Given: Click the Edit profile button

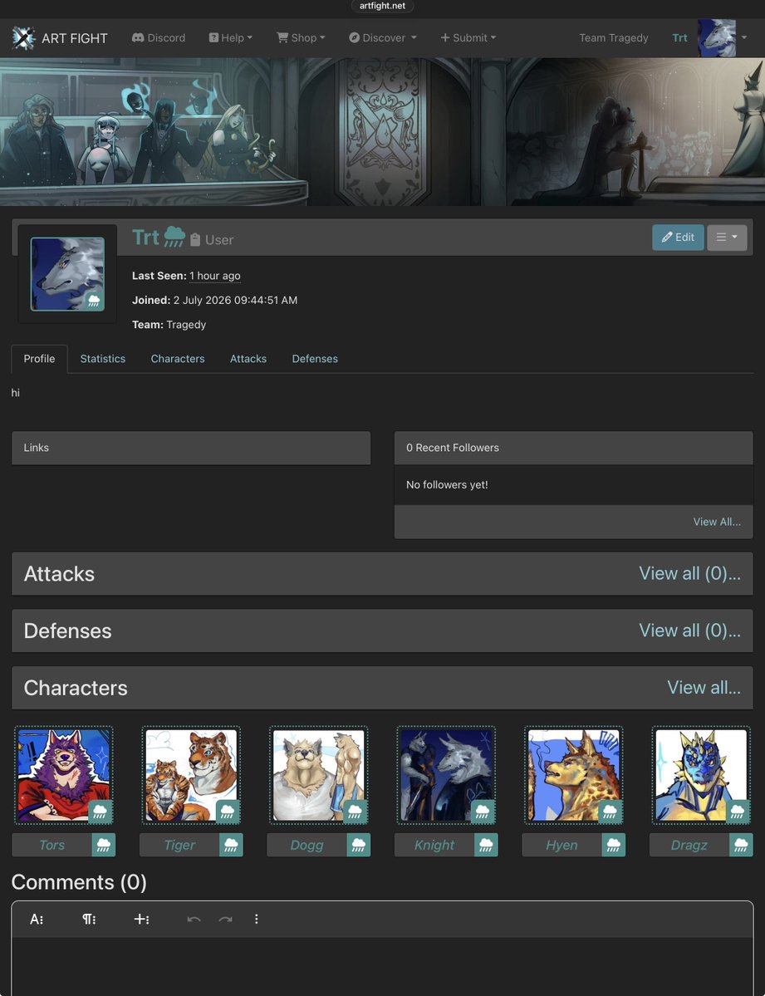Looking at the screenshot, I should (678, 238).
